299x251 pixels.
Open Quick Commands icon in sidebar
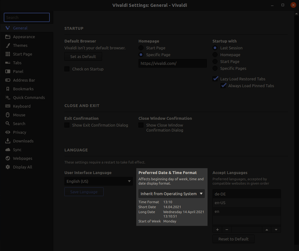[x=8, y=98]
